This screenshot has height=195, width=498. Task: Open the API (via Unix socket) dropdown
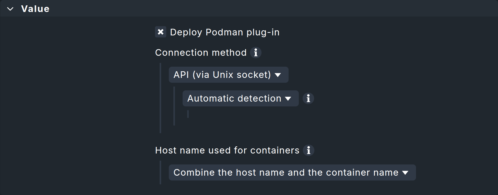(x=228, y=75)
